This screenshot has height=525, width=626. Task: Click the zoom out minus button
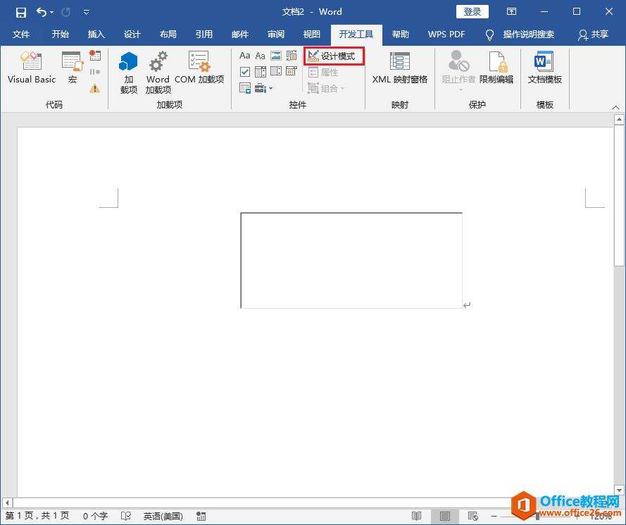(494, 516)
